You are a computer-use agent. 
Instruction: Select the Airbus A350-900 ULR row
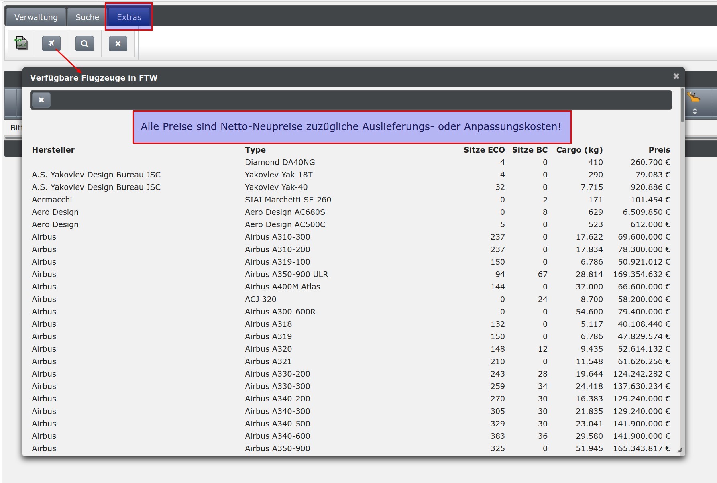pyautogui.click(x=286, y=274)
